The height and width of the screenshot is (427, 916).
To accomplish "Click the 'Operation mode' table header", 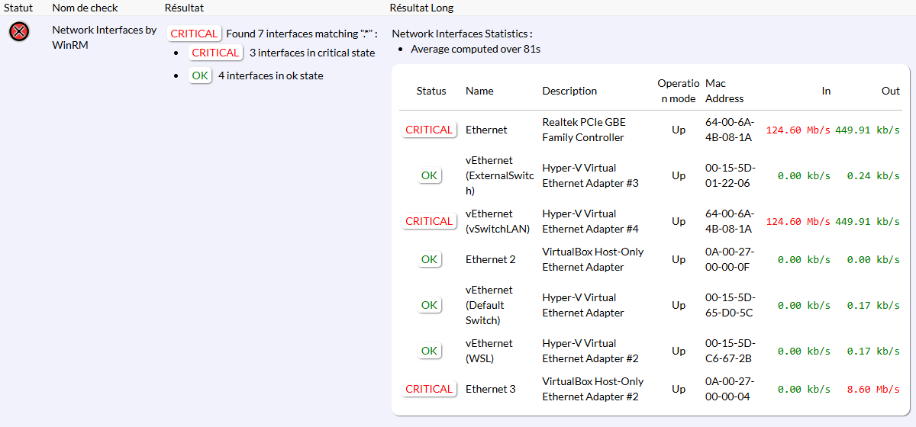I will [x=678, y=91].
